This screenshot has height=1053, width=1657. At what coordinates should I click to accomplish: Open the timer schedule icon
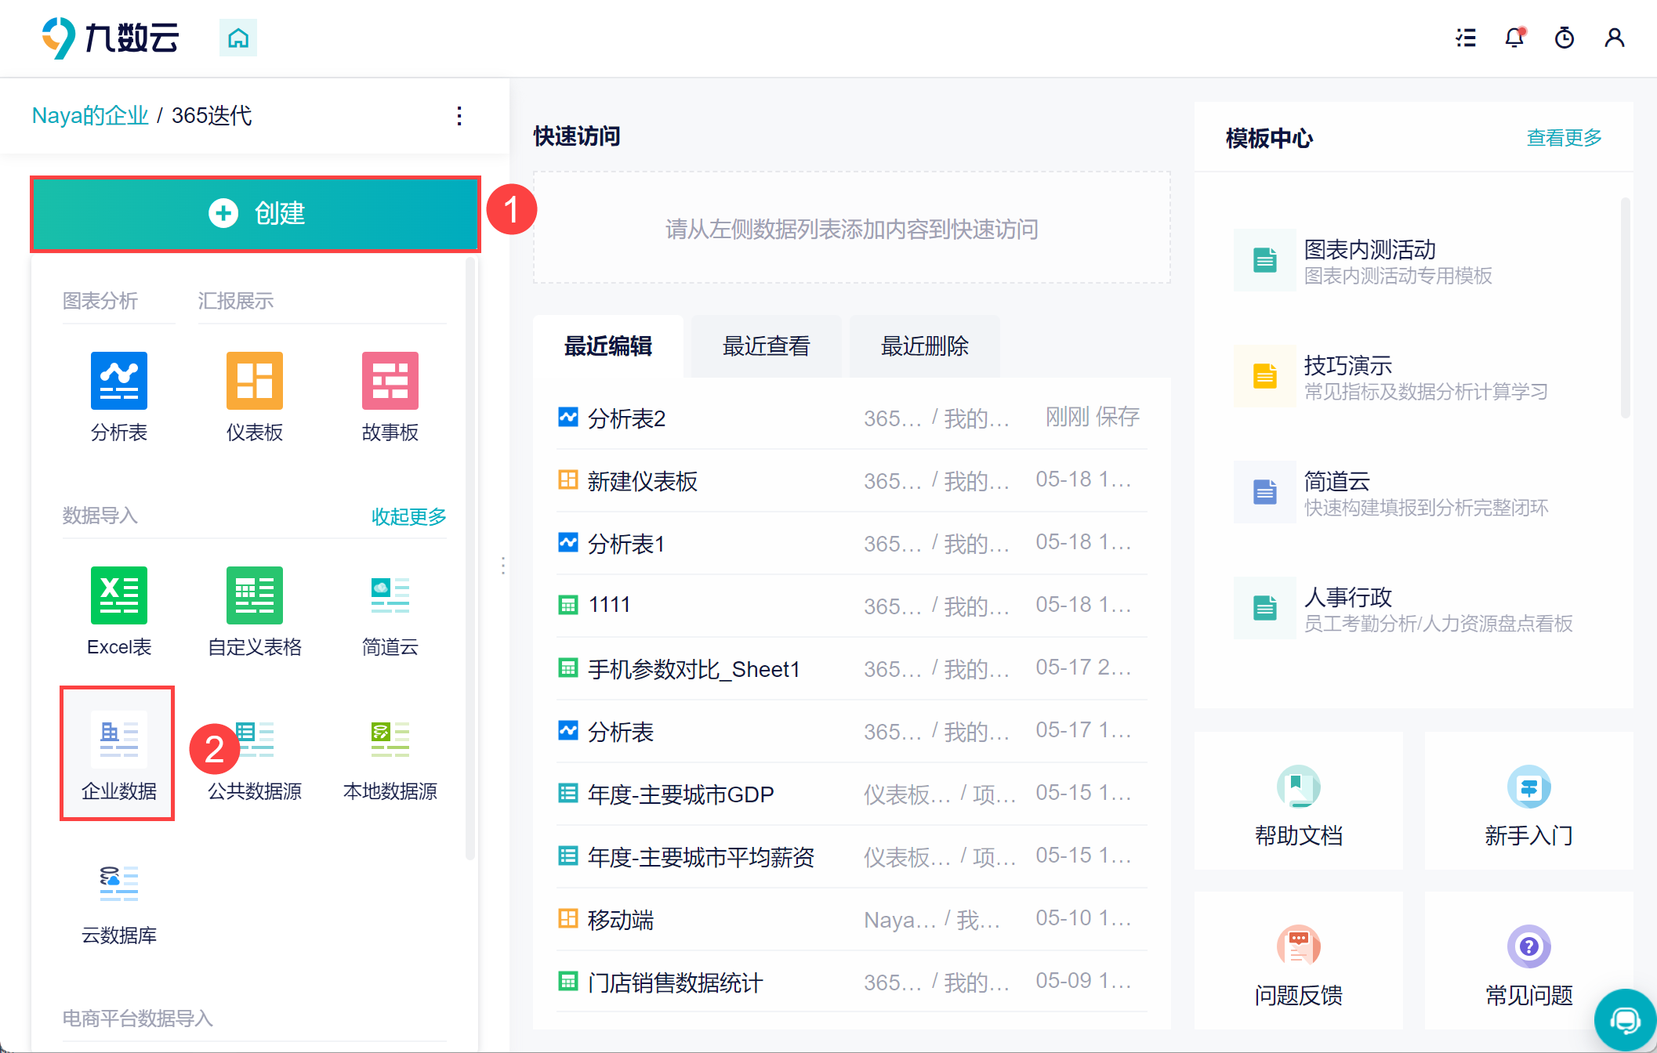1565,38
